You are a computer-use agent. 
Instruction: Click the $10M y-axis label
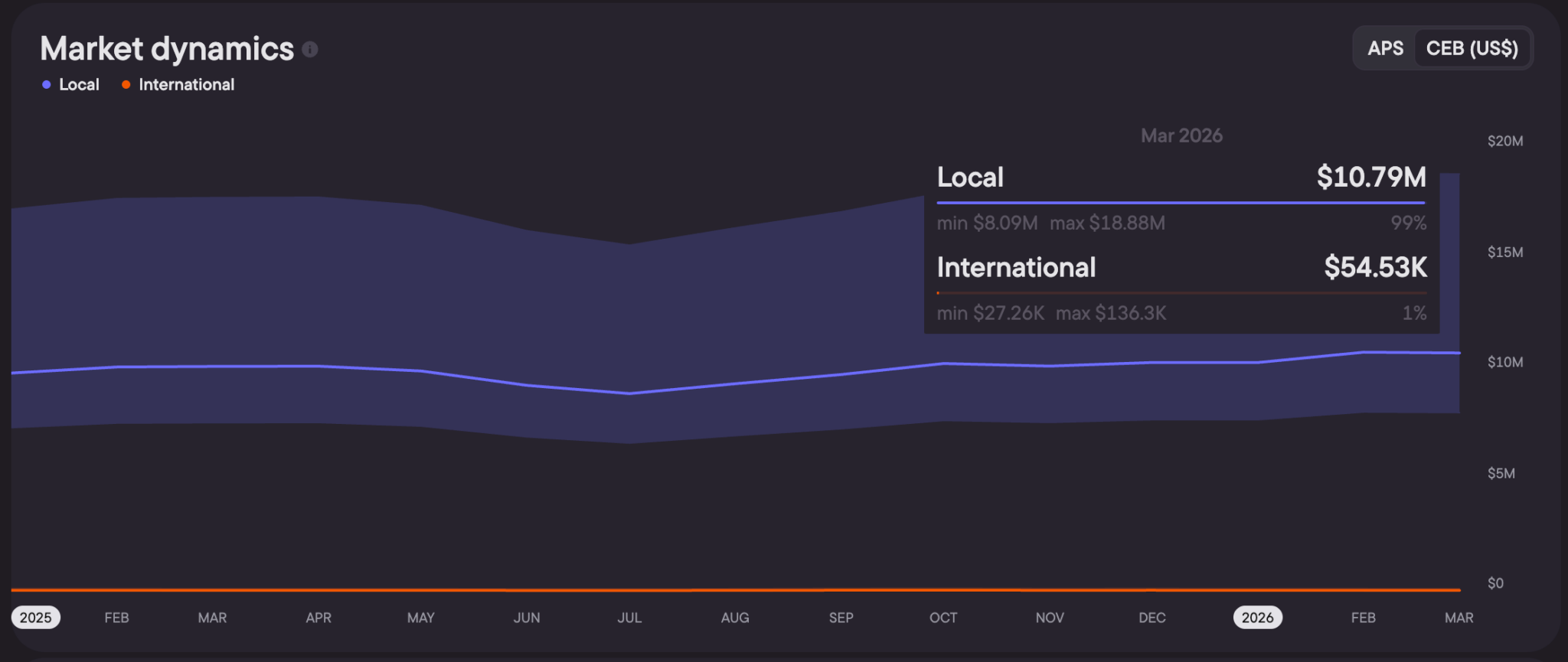[x=1505, y=362]
